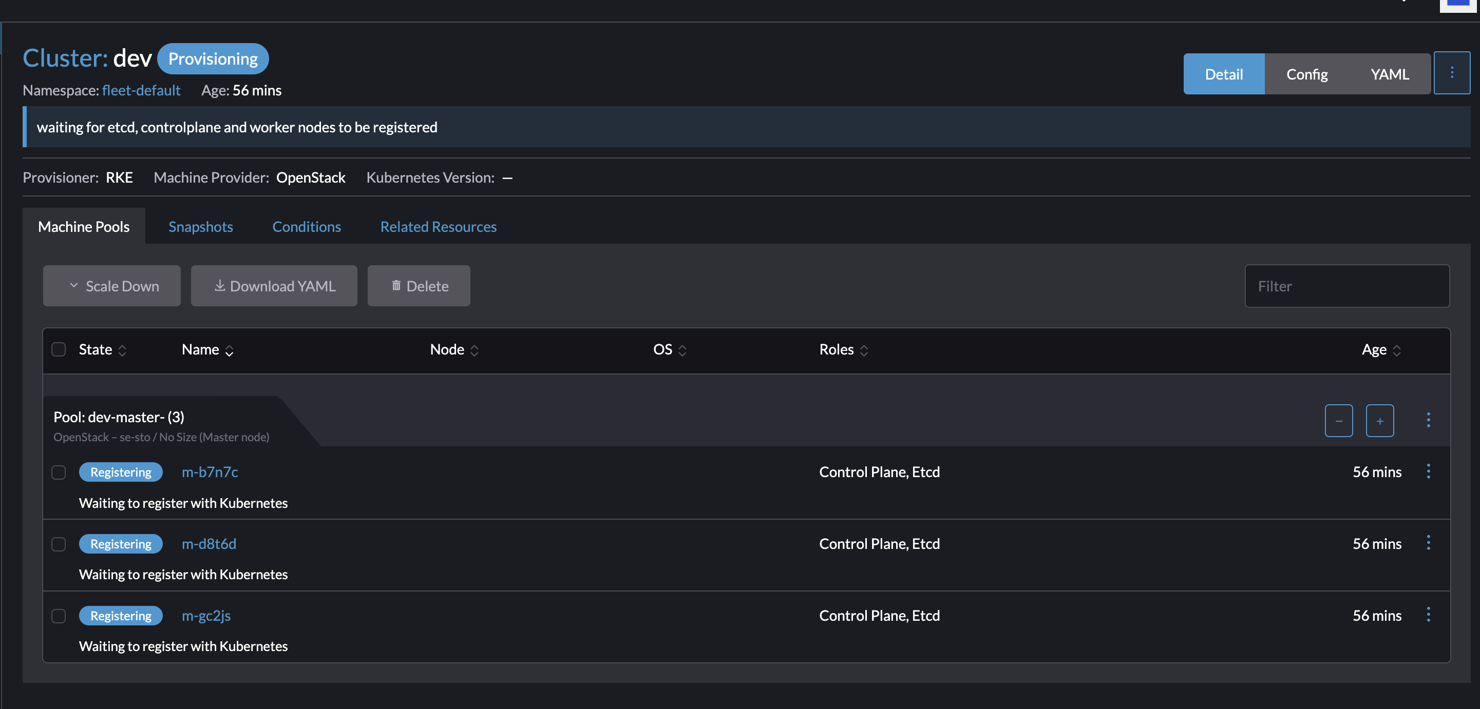Switch to the Snapshots tab

200,226
